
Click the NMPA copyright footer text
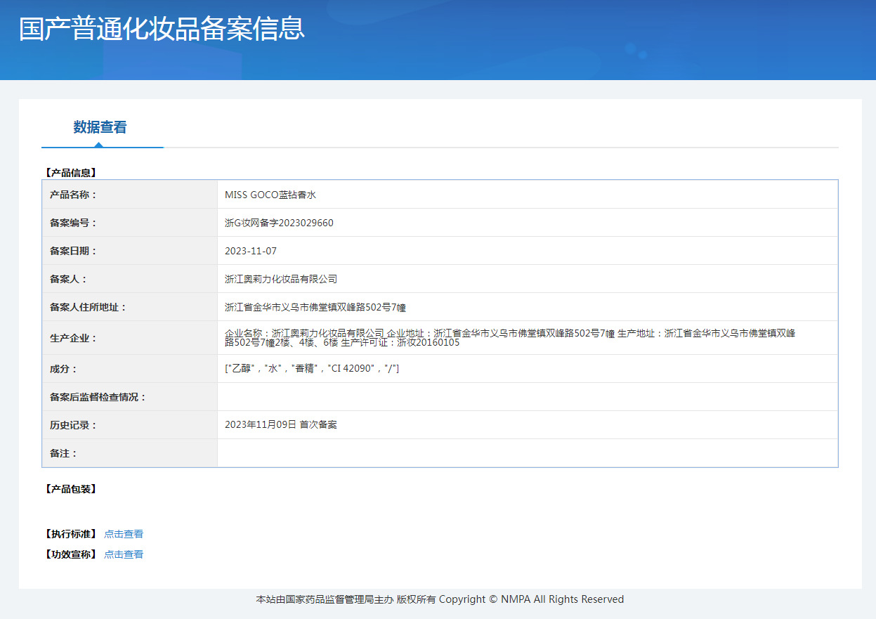point(440,599)
